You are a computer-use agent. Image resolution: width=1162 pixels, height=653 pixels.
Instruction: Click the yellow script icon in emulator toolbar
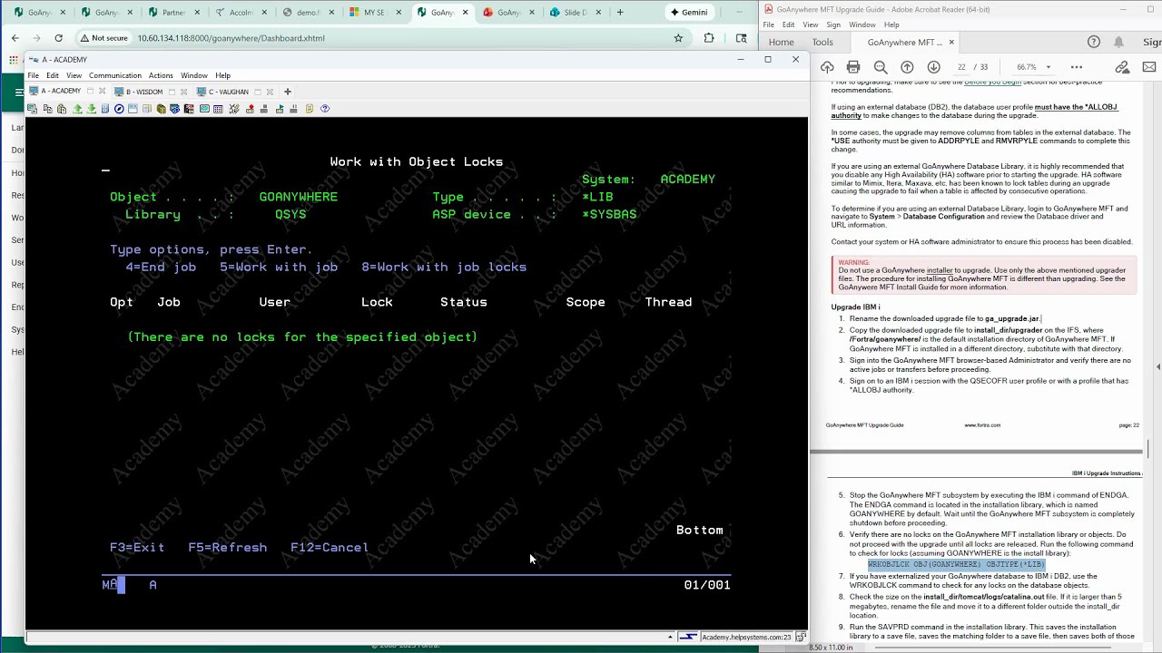310,109
